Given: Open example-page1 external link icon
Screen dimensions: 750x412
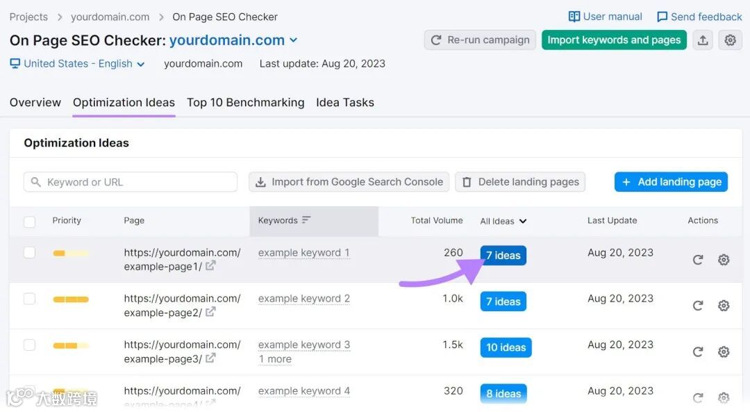Looking at the screenshot, I should [210, 266].
